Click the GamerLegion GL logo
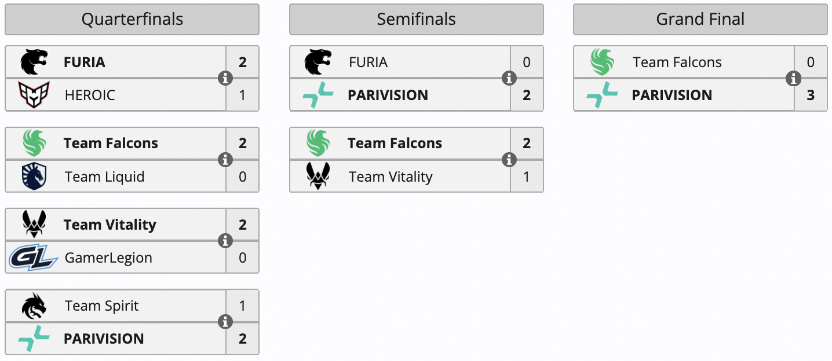The height and width of the screenshot is (361, 832). 34,258
